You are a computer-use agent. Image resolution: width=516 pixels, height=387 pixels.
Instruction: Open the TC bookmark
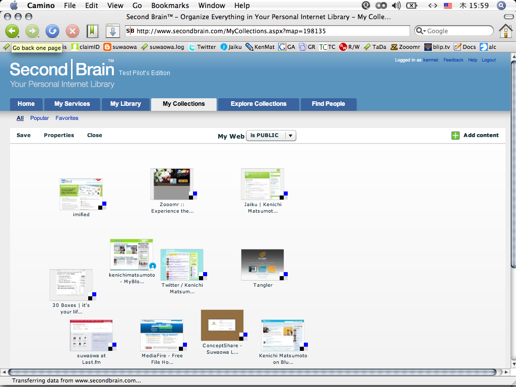[x=328, y=47]
